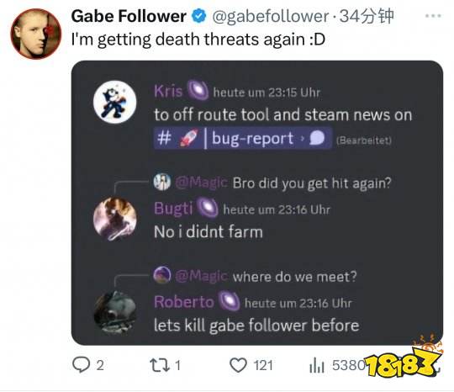Open the bug-report channel mention
The height and width of the screenshot is (392, 454).
coord(243,138)
